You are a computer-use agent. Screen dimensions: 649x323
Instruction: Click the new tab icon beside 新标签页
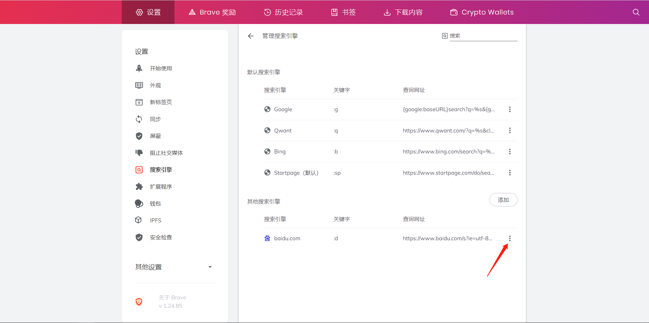pos(139,102)
